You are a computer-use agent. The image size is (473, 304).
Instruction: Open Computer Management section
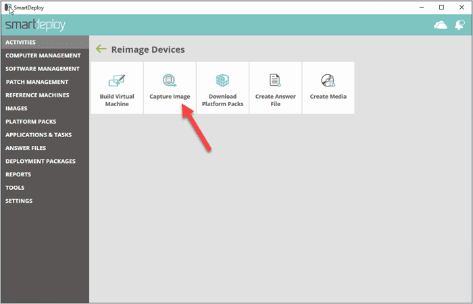click(45, 55)
